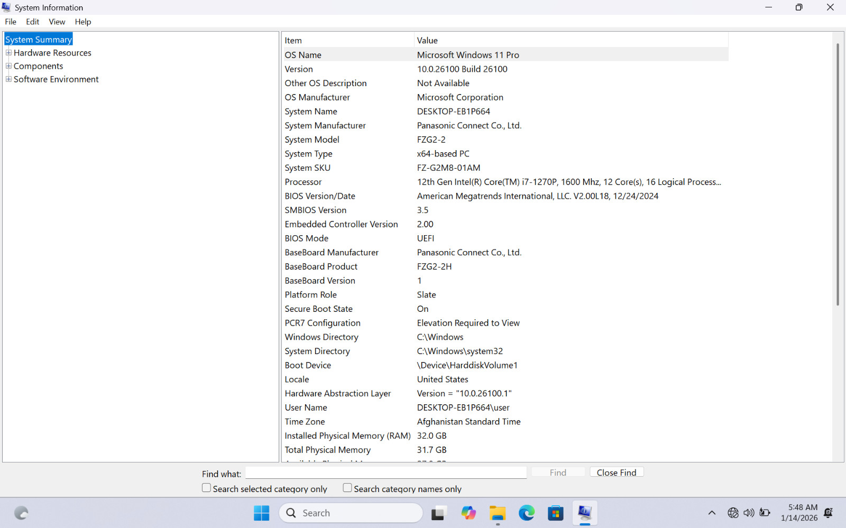
Task: Click the value DESKTOP-EB1P664 for System Name
Action: click(453, 112)
